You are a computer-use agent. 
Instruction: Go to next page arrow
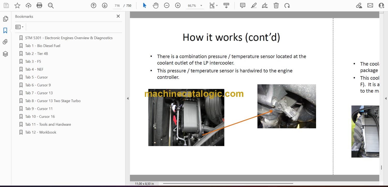[x=105, y=5]
